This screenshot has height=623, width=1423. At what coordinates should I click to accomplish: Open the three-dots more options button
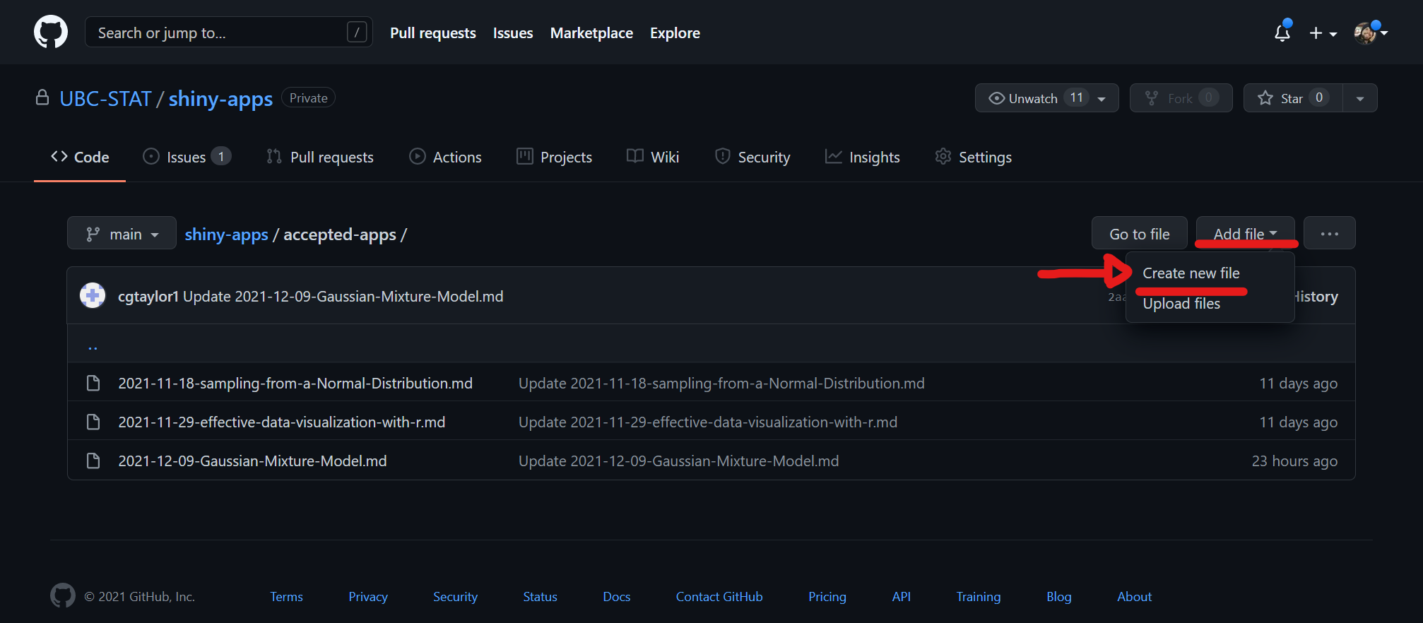1329,233
